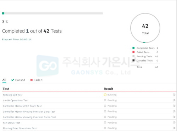Click the Pending clock icon for 64-bit Operations Test

[x=105, y=100]
